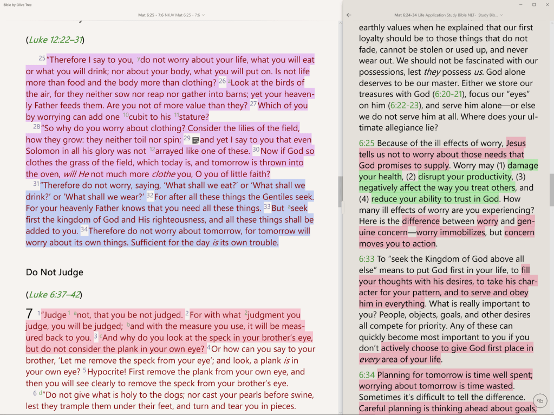Select the 6:33 study note verse reference
Image resolution: width=554 pixels, height=415 pixels.
[367, 259]
